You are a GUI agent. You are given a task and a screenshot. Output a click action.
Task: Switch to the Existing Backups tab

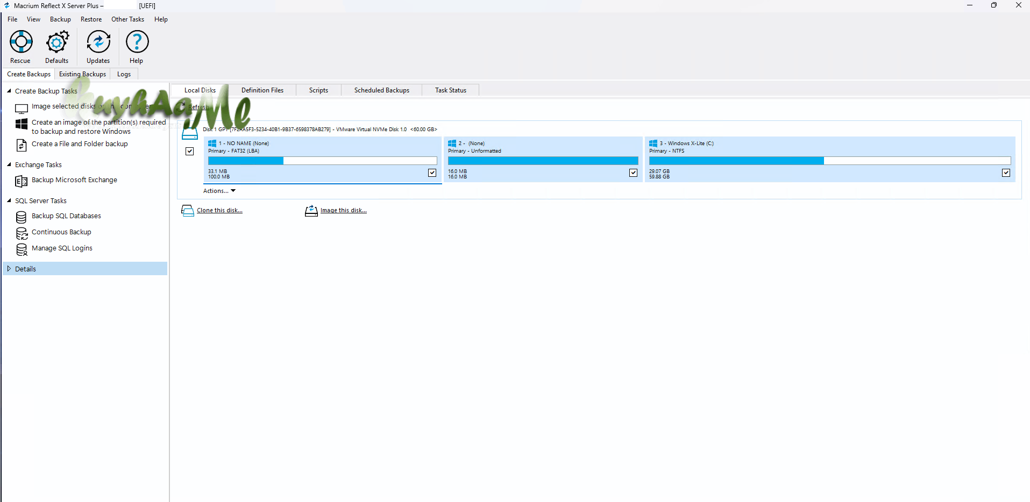(x=82, y=74)
